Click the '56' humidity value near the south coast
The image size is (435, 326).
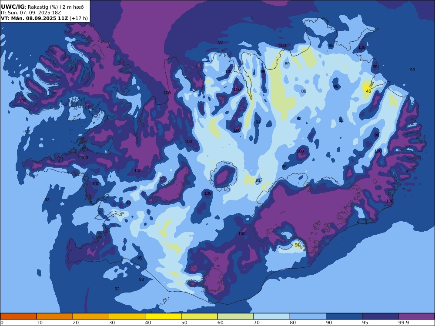point(297,245)
